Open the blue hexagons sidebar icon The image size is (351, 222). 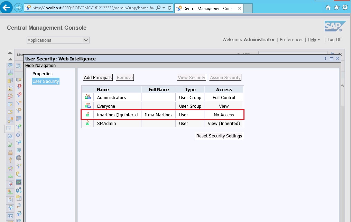coord(19,190)
